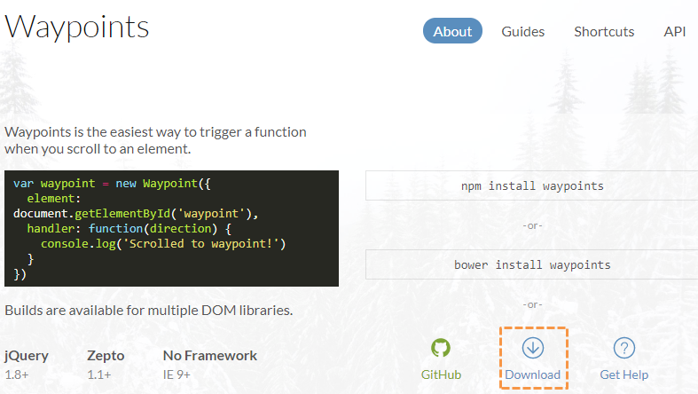Image resolution: width=698 pixels, height=394 pixels.
Task: Click the No Framework build heading
Action: click(210, 356)
